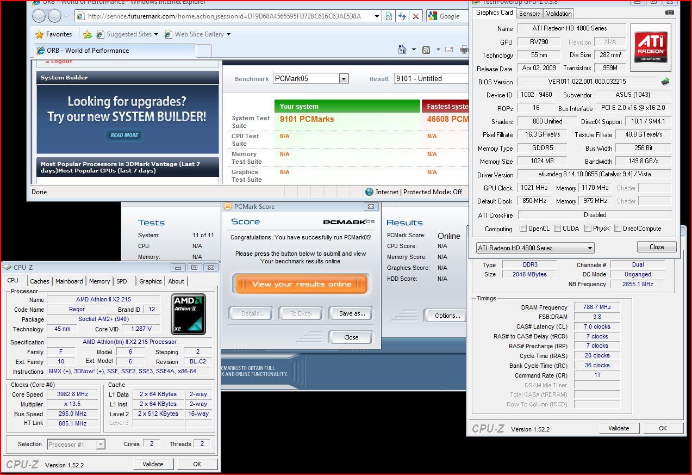Open the Memory tab in CPU-Z
Viewport: 692px width, 475px height.
(99, 281)
